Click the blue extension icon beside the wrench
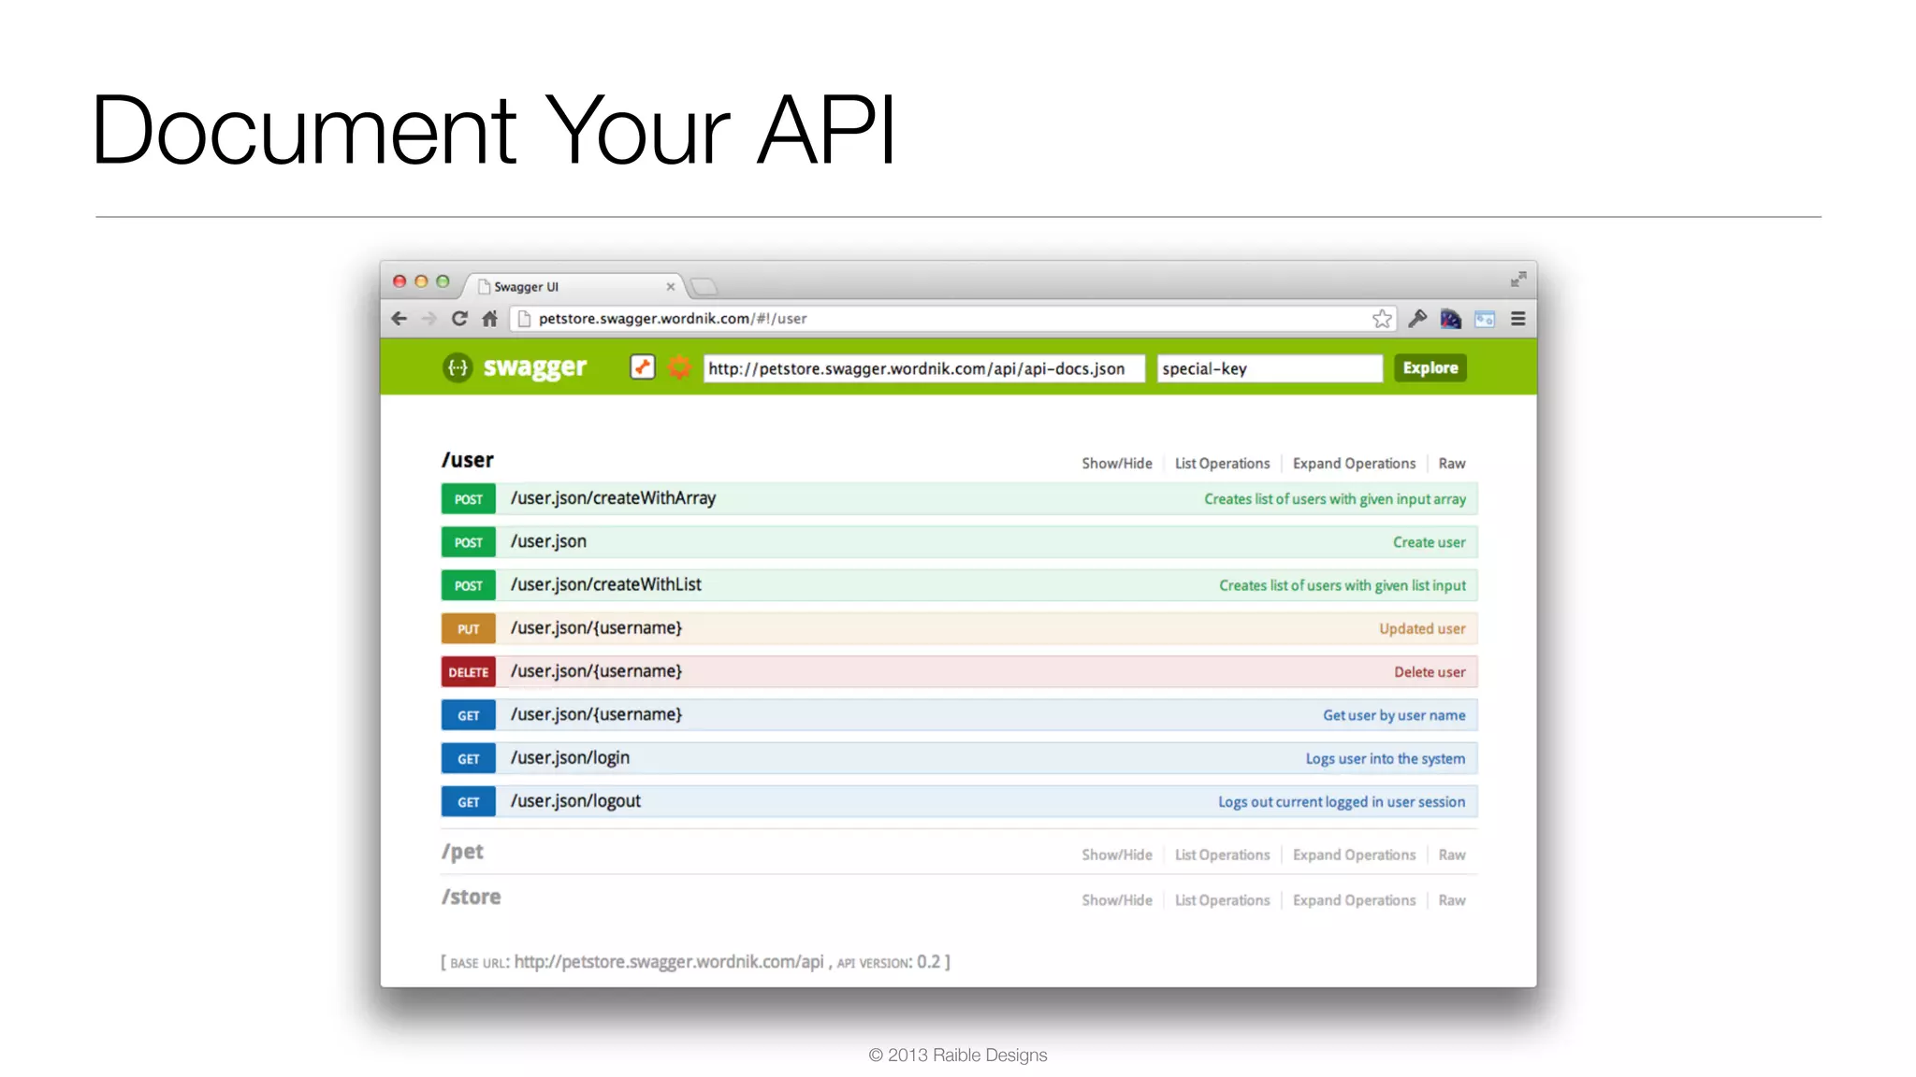This screenshot has height=1077, width=1916. [x=1451, y=319]
